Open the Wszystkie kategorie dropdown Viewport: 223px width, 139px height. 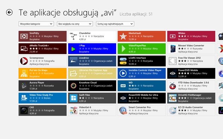point(36,24)
